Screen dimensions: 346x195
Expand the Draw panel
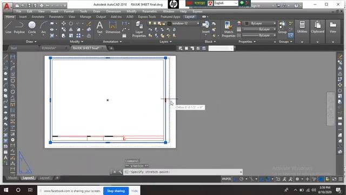click(31, 42)
